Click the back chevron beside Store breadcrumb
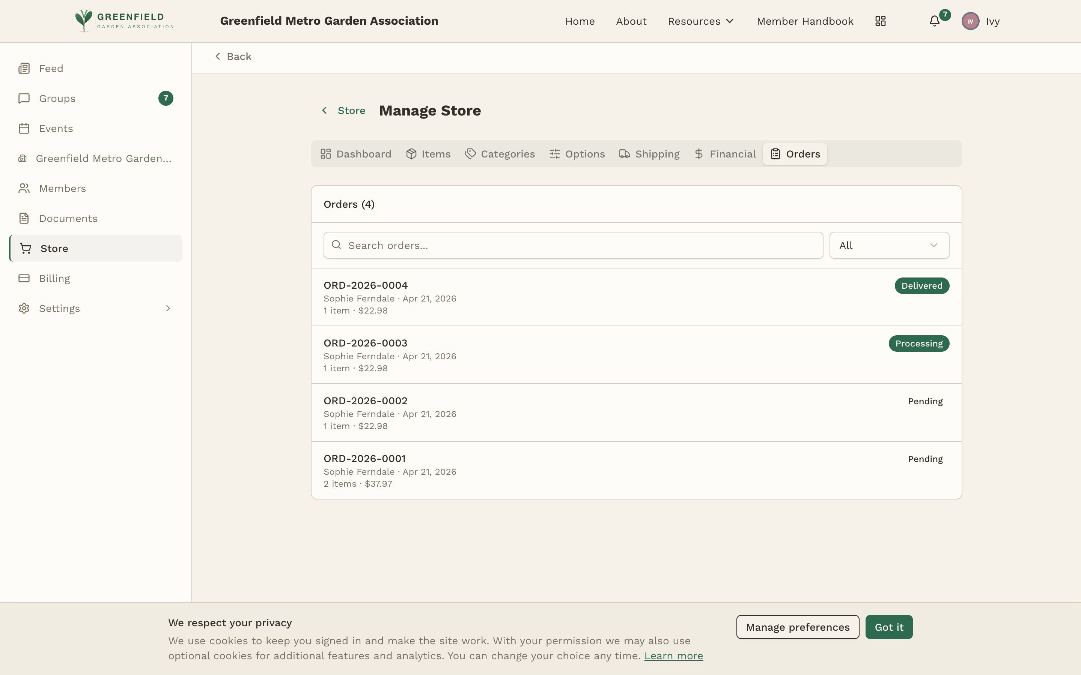Screen dimensions: 1081x675 pyautogui.click(x=325, y=110)
